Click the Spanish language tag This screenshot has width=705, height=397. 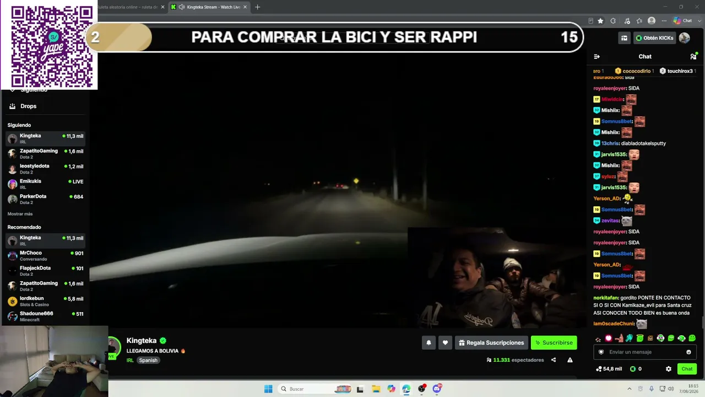(148, 361)
